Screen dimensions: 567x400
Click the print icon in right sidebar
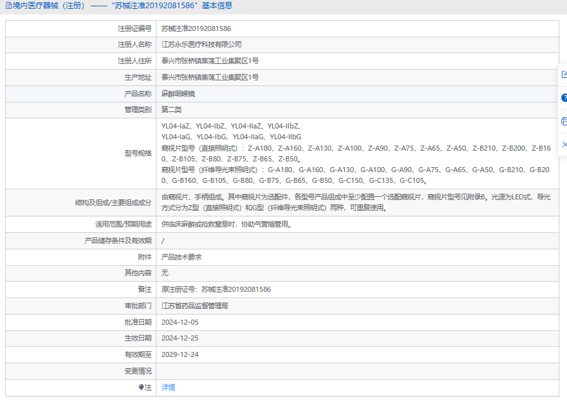[x=564, y=122]
